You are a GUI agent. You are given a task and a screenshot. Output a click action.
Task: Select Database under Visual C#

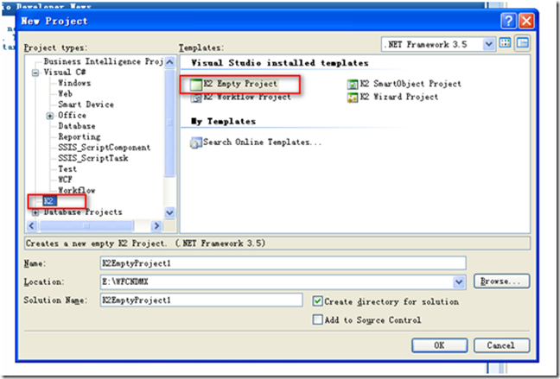tap(77, 126)
